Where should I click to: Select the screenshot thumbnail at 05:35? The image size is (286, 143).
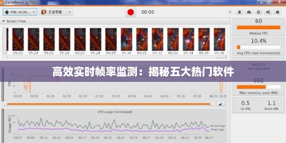click(x=204, y=39)
